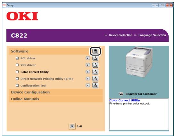Click the Register for Customer arrows icon
Screen dimensions: 174x136
[x=121, y=94]
